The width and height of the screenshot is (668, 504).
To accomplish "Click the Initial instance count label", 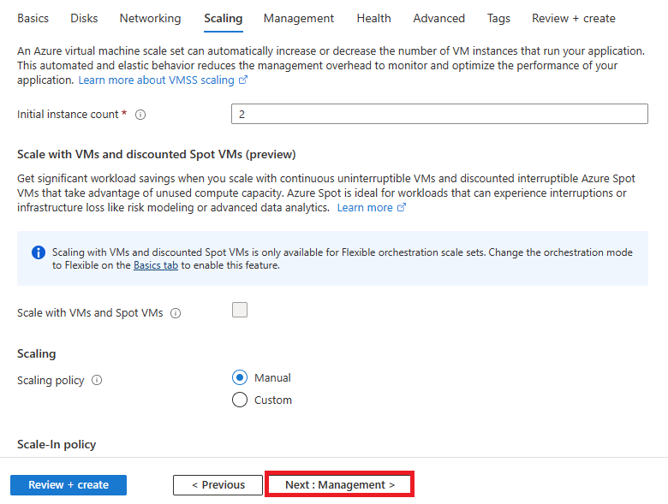I will click(x=68, y=115).
